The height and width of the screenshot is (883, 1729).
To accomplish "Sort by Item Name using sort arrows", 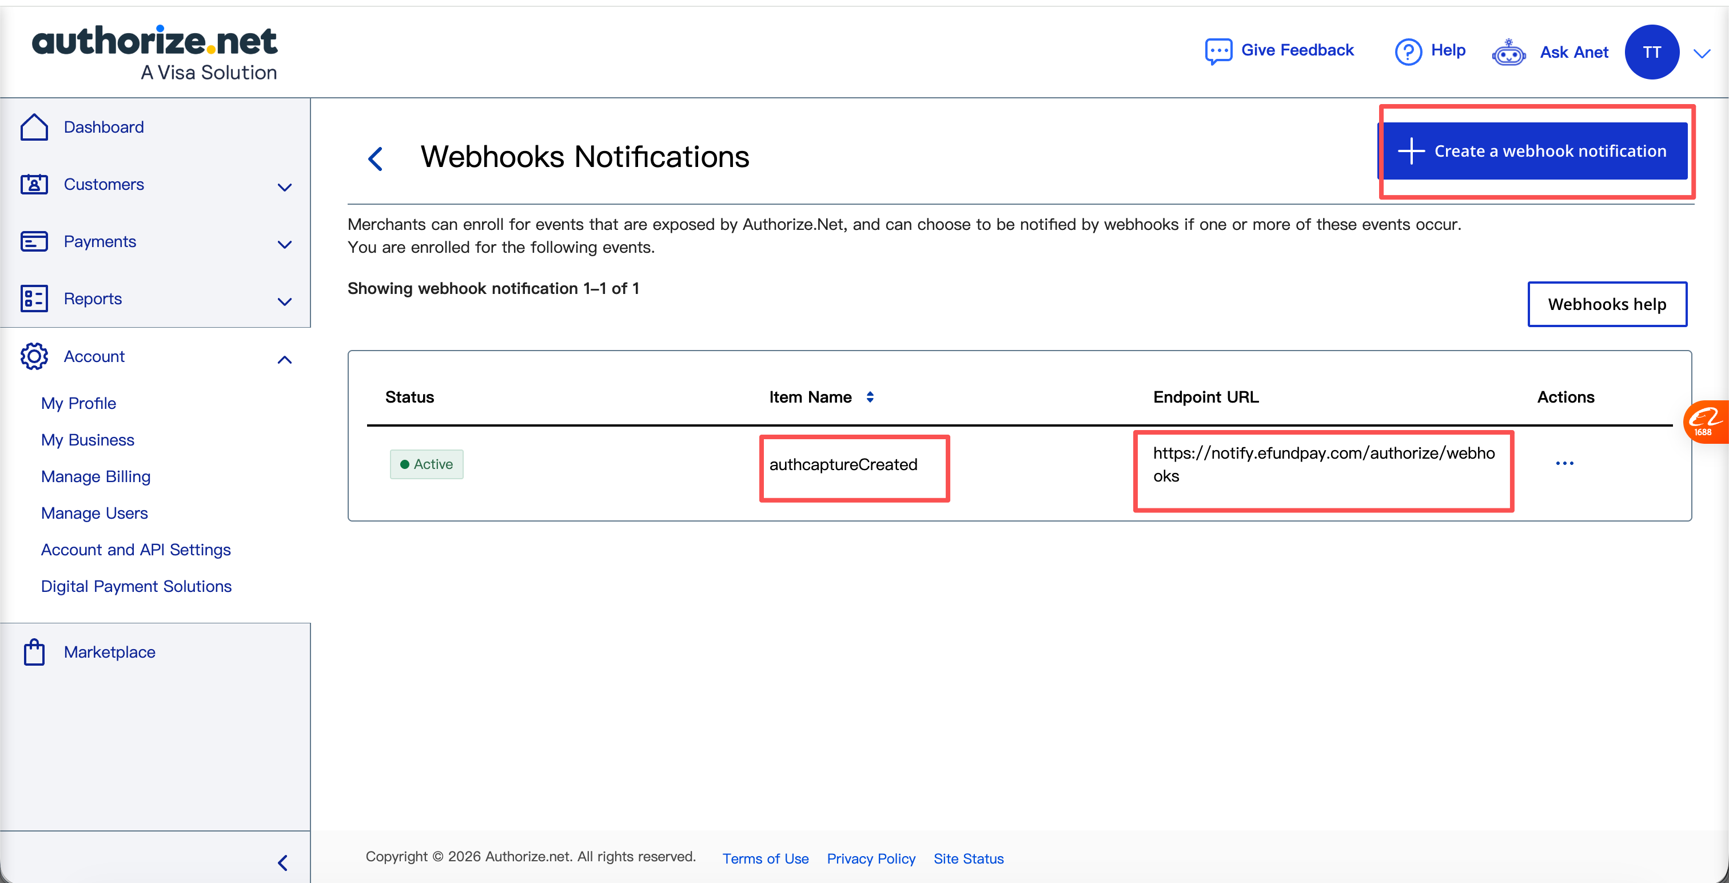I will coord(870,397).
